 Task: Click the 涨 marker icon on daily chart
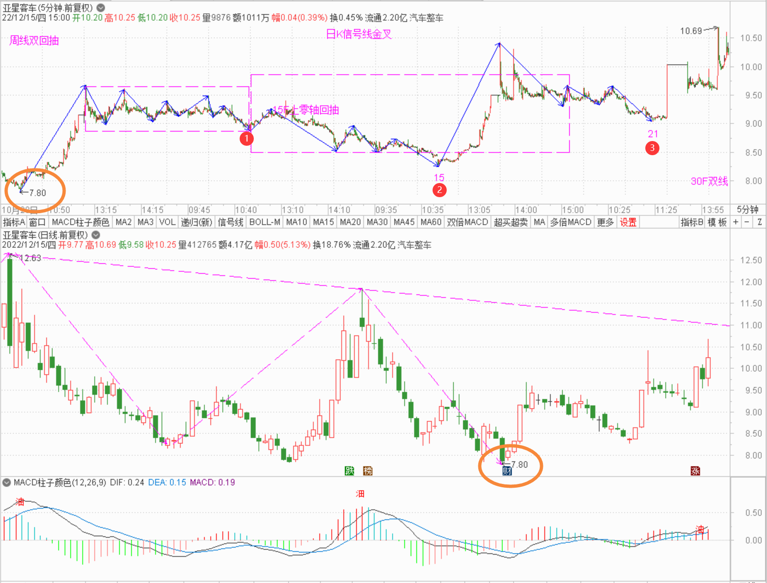coord(695,471)
